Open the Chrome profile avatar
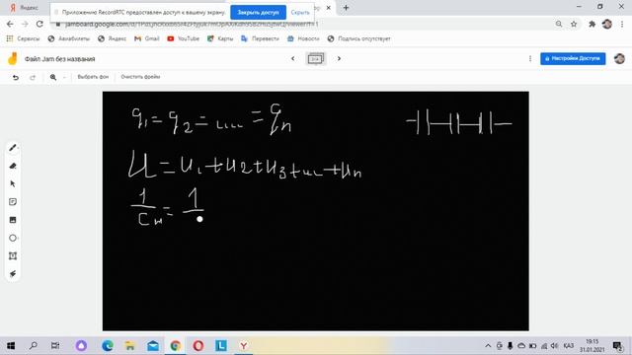The image size is (632, 355). (x=607, y=24)
